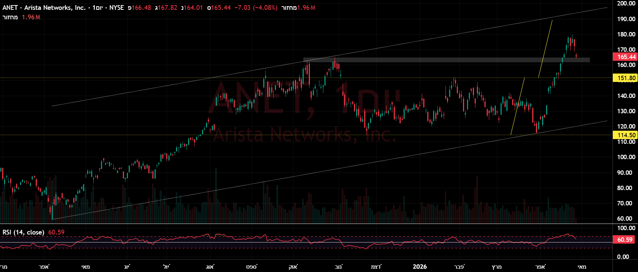This screenshot has width=638, height=272.
Task: Select the gray resistance zone rectangle drawing
Action: pos(446,60)
